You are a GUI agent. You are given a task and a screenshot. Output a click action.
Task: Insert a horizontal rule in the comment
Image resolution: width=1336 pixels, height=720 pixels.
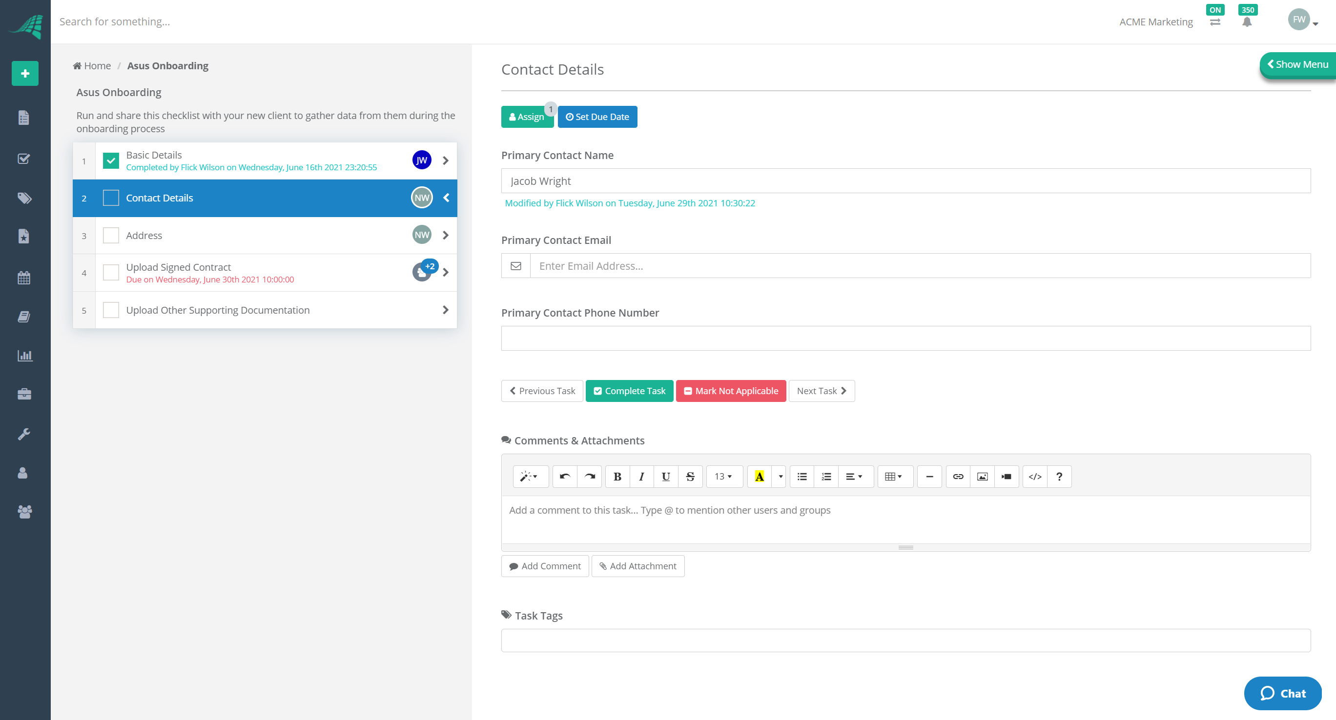929,477
